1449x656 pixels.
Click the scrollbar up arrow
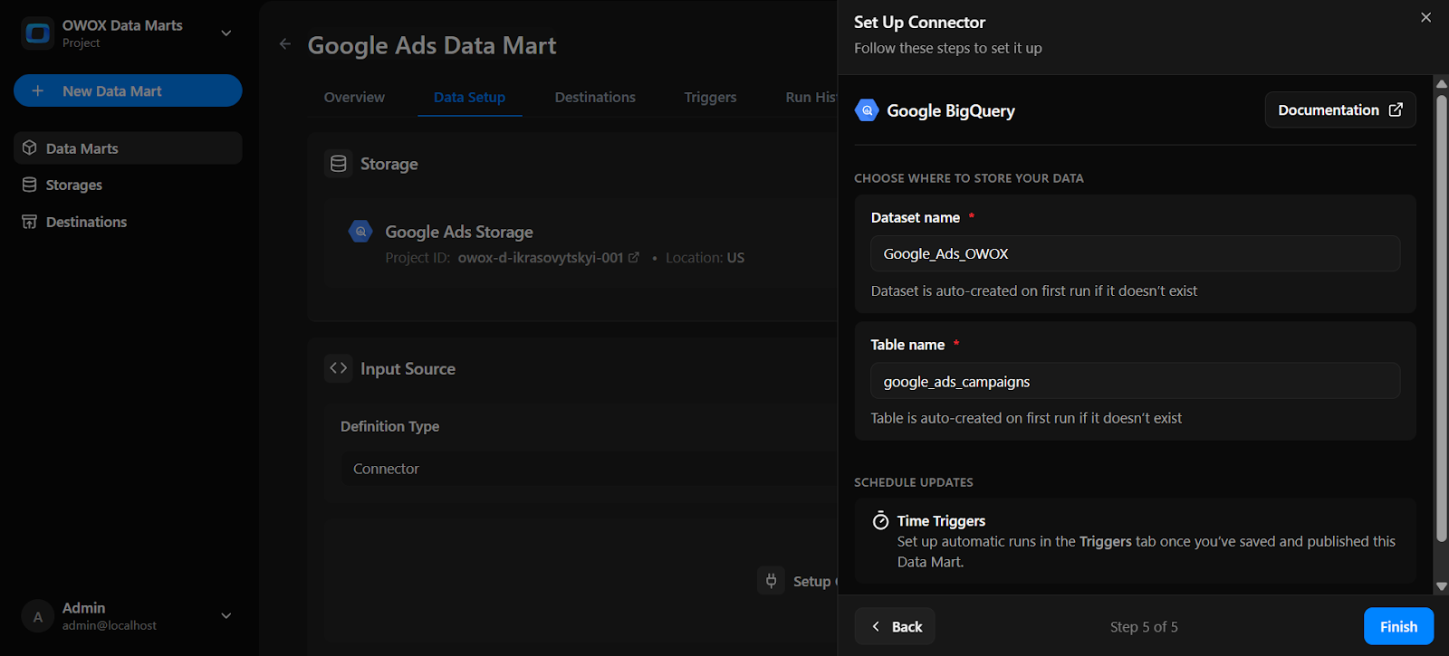click(1441, 82)
